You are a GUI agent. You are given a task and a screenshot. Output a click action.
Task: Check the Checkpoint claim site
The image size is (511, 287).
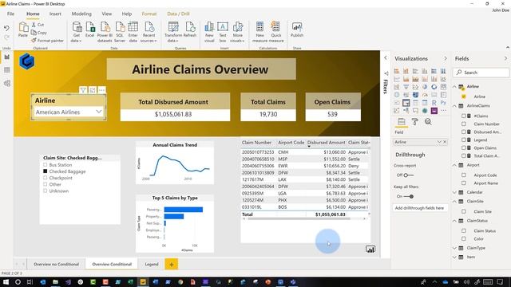46,178
